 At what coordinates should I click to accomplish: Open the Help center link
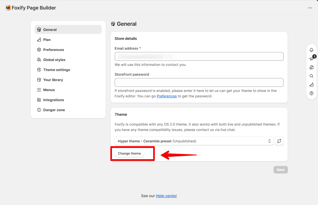(x=166, y=196)
